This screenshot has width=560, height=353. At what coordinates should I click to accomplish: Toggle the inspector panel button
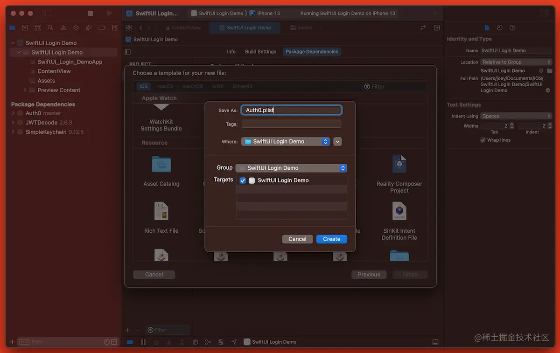point(545,14)
